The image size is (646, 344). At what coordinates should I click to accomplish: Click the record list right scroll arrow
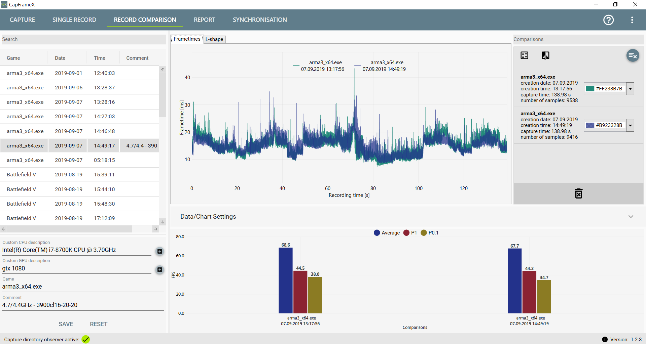click(x=155, y=229)
